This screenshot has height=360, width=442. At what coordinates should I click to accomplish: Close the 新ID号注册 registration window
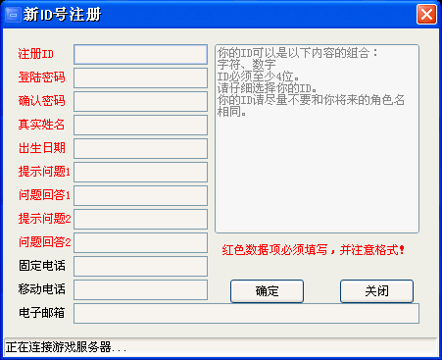pos(426,15)
